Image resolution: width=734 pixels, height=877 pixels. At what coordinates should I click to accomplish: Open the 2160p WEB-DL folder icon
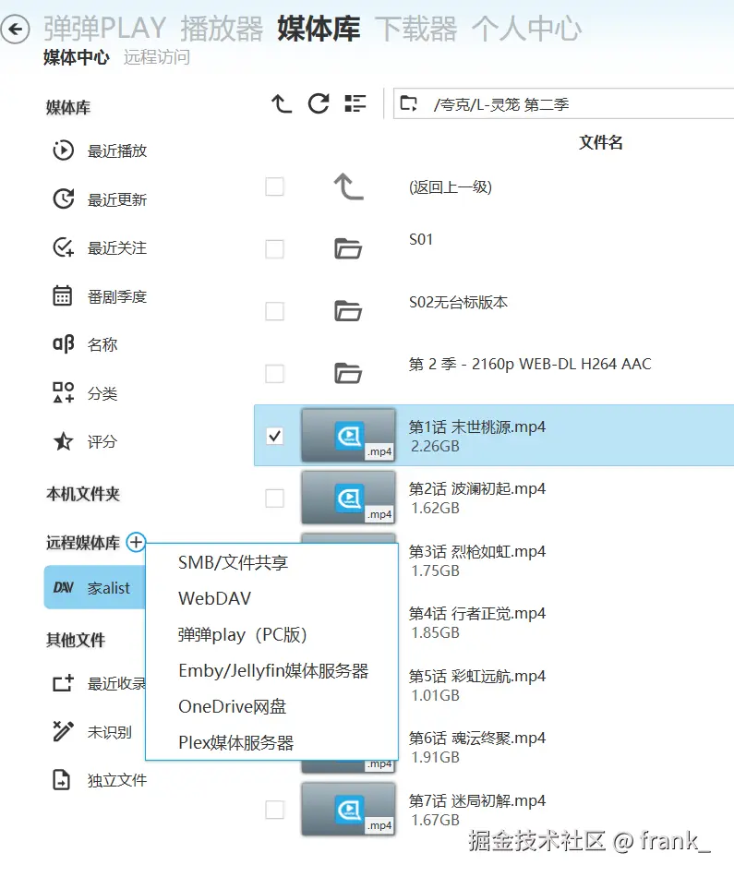click(x=348, y=373)
